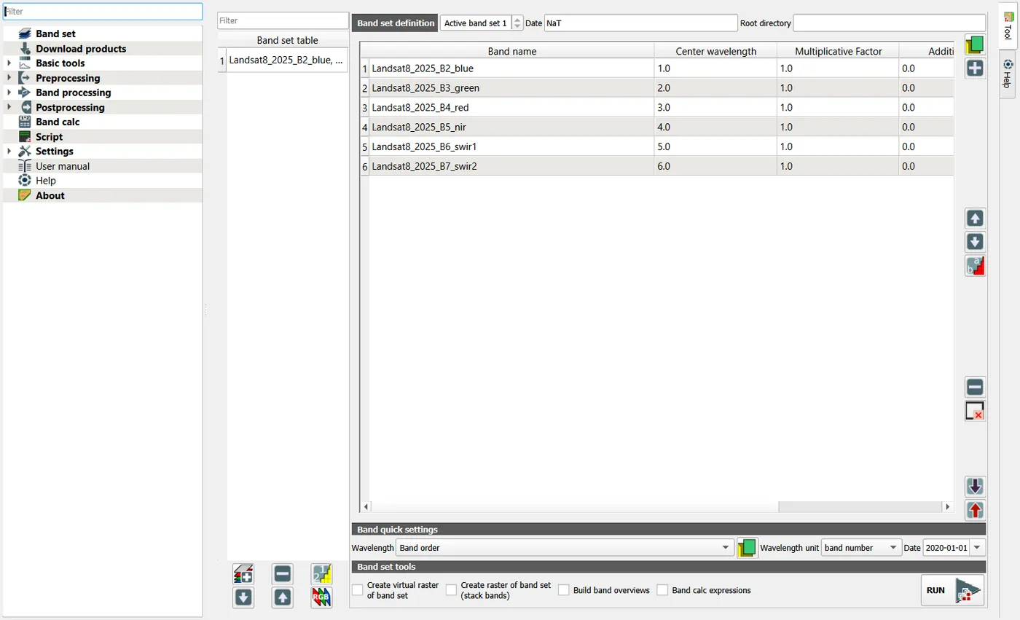Click the wavelength icon next to Band order
Viewport: 1020px width, 620px height.
point(748,548)
